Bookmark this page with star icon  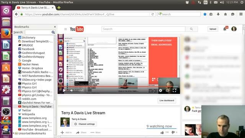click(205, 14)
